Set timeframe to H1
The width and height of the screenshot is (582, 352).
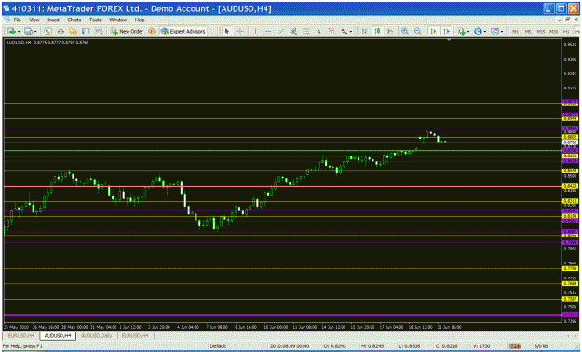pos(566,32)
